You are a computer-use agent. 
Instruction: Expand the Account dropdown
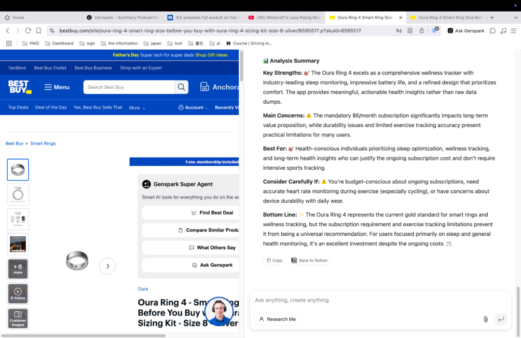(x=193, y=108)
